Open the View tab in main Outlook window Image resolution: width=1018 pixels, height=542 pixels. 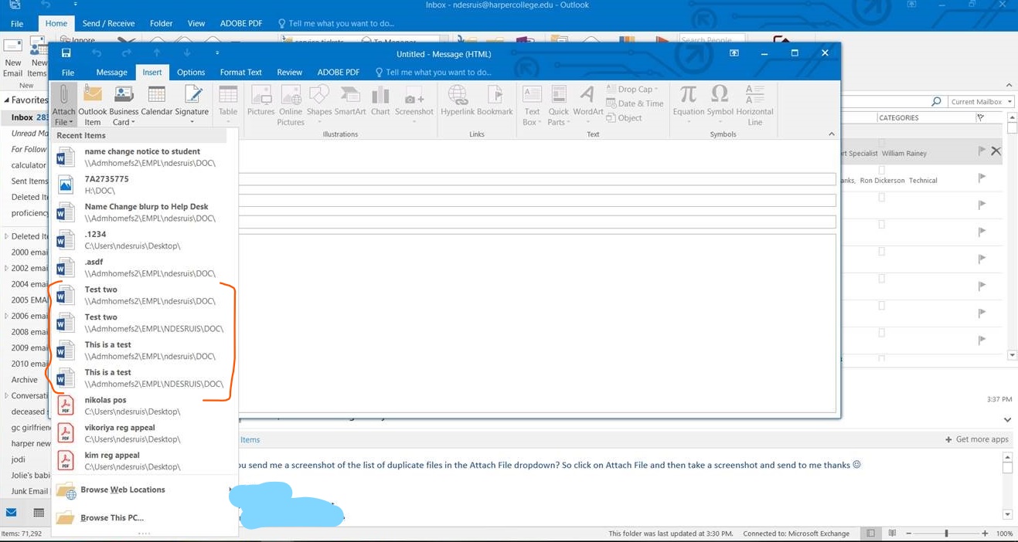coord(196,23)
